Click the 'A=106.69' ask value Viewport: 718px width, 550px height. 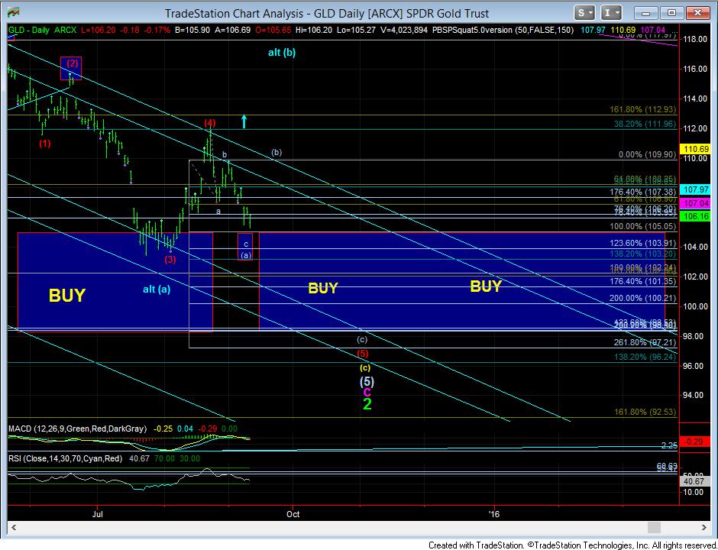point(233,31)
